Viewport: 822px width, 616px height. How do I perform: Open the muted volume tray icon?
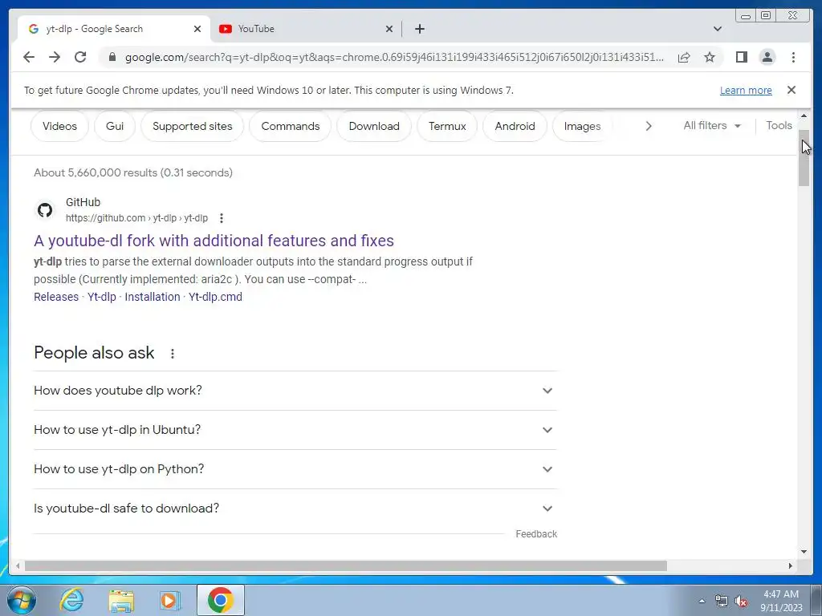point(741,601)
